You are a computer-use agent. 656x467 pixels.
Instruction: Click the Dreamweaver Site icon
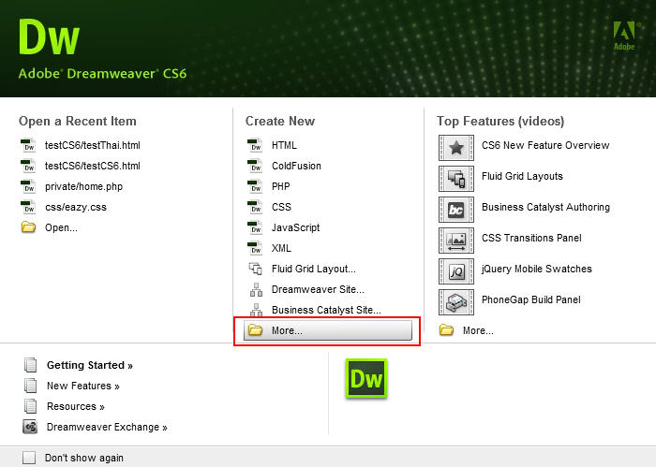tap(256, 289)
